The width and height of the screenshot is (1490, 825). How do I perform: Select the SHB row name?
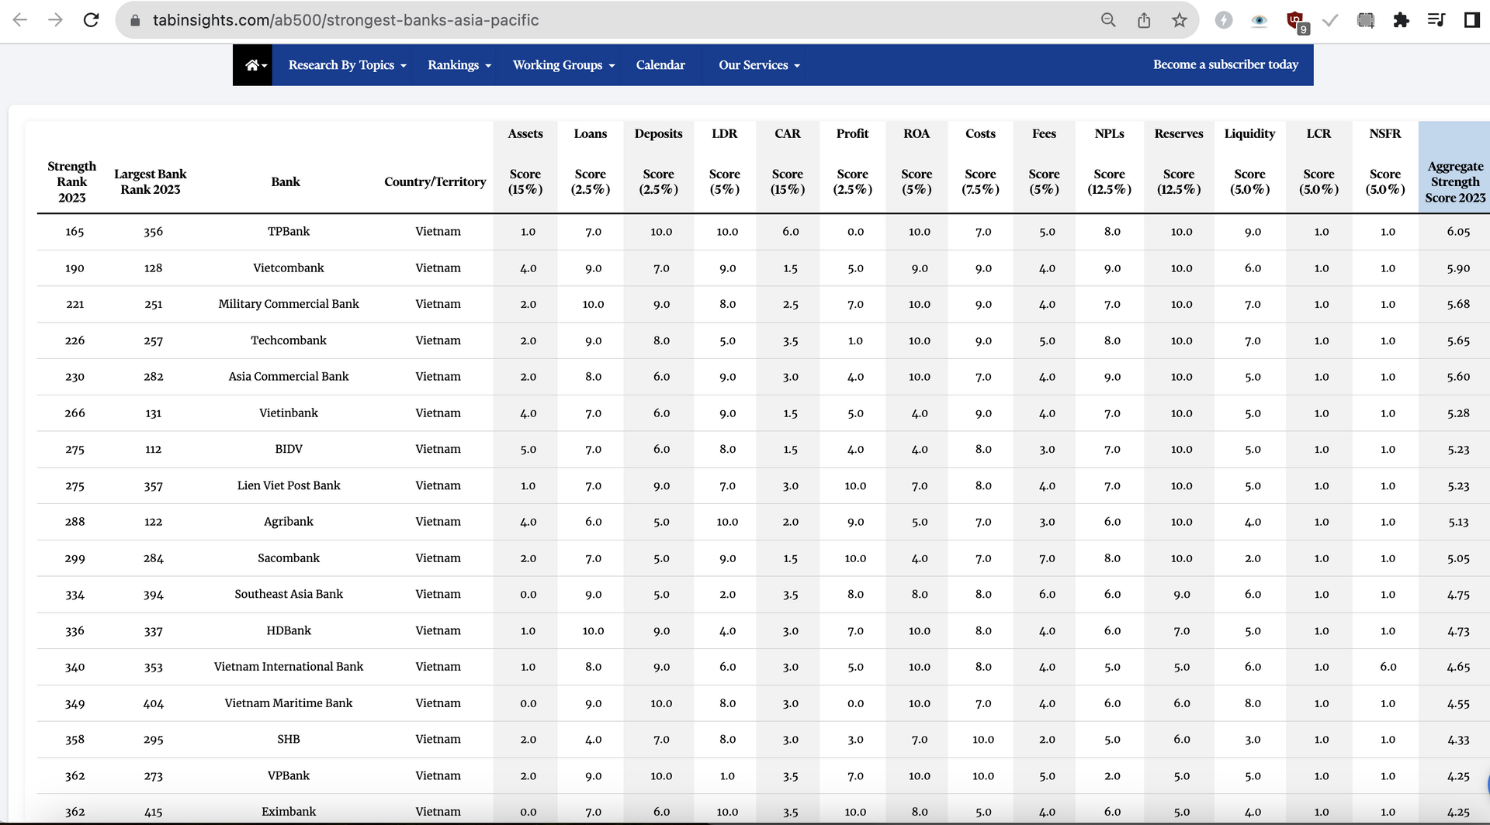click(289, 739)
